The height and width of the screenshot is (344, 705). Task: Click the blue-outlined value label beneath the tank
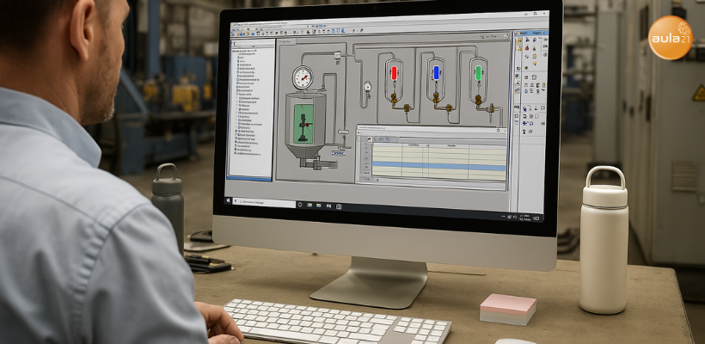(339, 153)
